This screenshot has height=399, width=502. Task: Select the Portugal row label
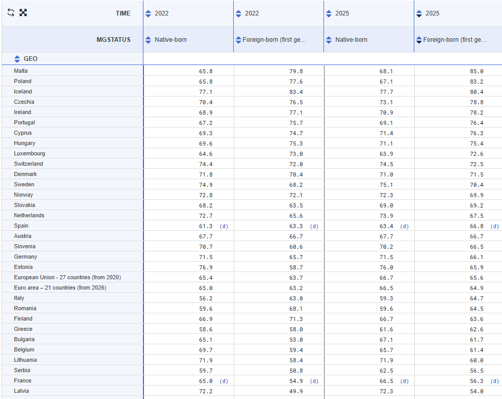(24, 122)
